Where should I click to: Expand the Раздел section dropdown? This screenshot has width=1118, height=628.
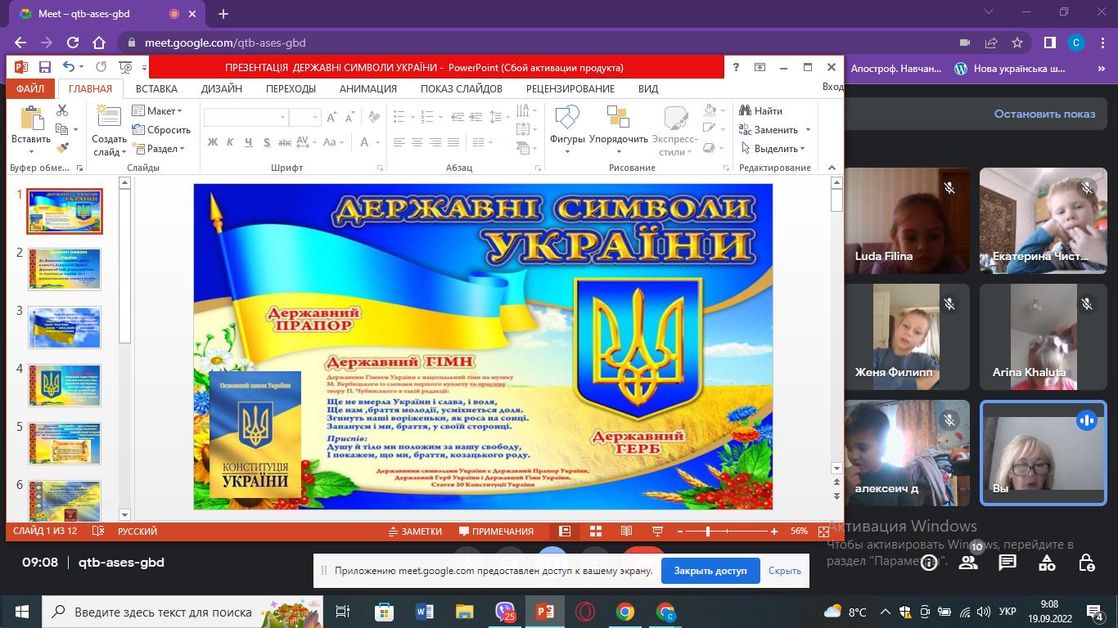click(159, 149)
